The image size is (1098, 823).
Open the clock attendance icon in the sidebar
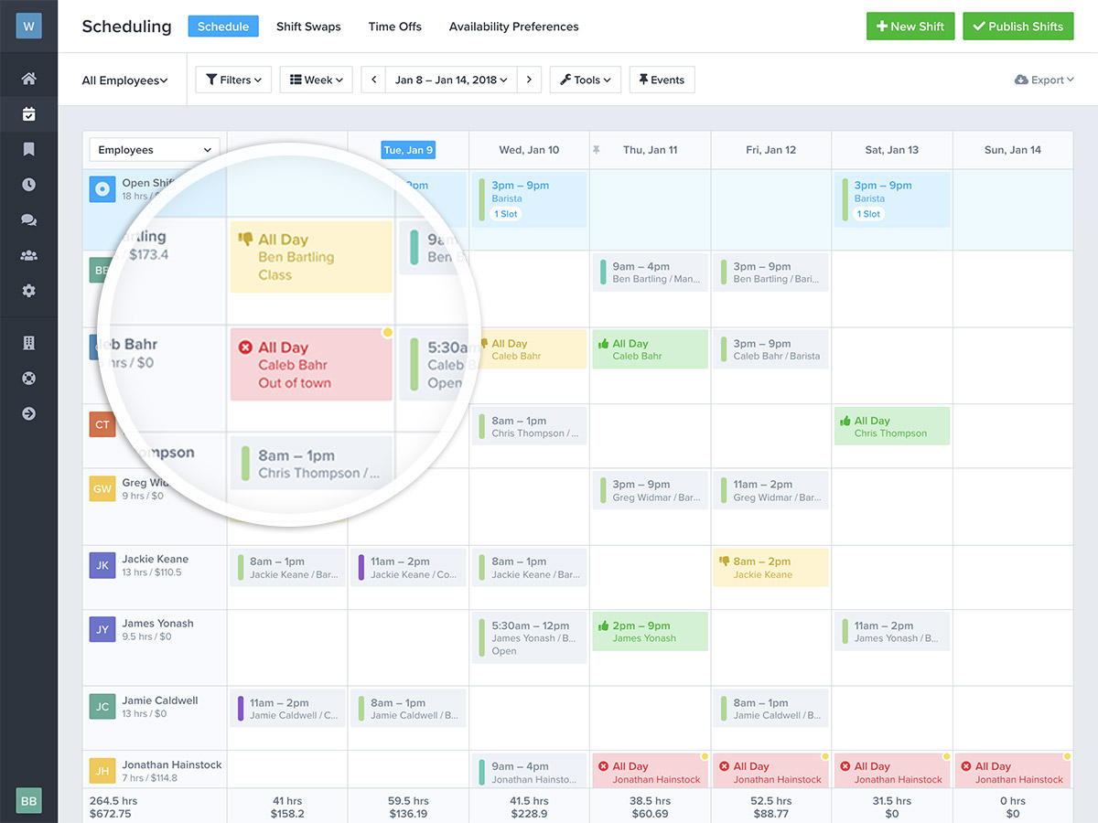tap(28, 185)
